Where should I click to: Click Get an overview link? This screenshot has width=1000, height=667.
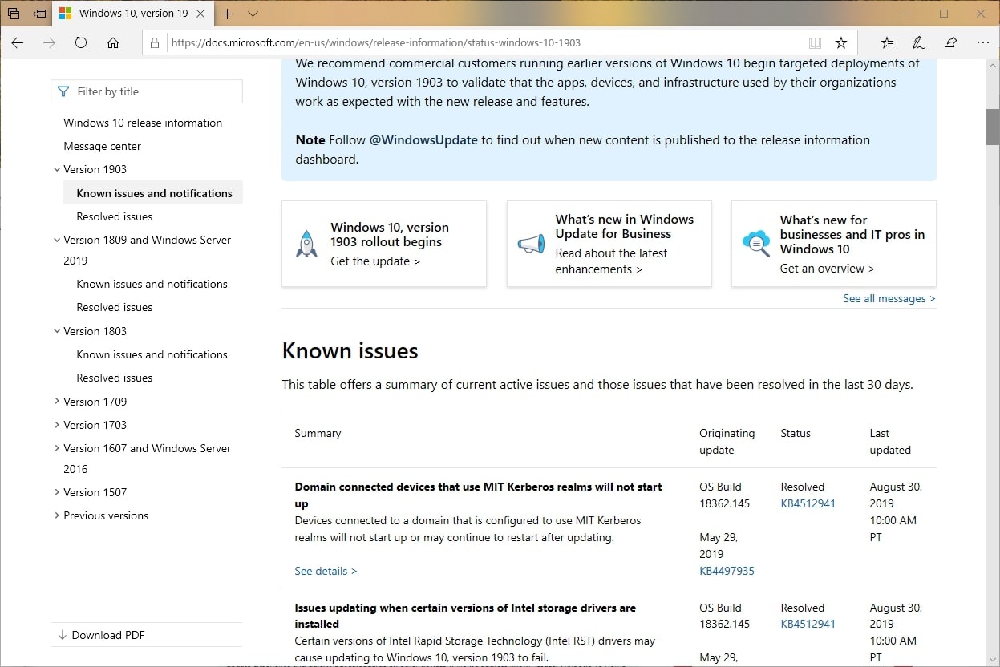pos(828,269)
